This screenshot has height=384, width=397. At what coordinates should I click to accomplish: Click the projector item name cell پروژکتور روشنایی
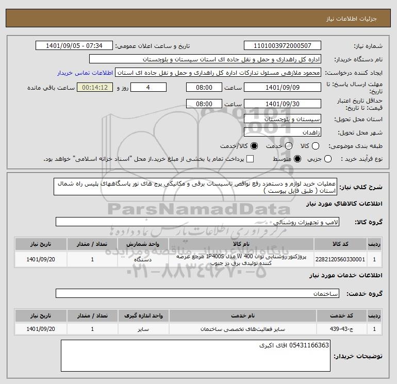(241, 259)
